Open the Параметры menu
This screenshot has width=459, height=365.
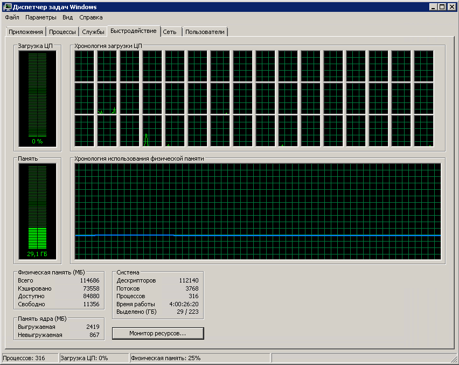tap(41, 17)
